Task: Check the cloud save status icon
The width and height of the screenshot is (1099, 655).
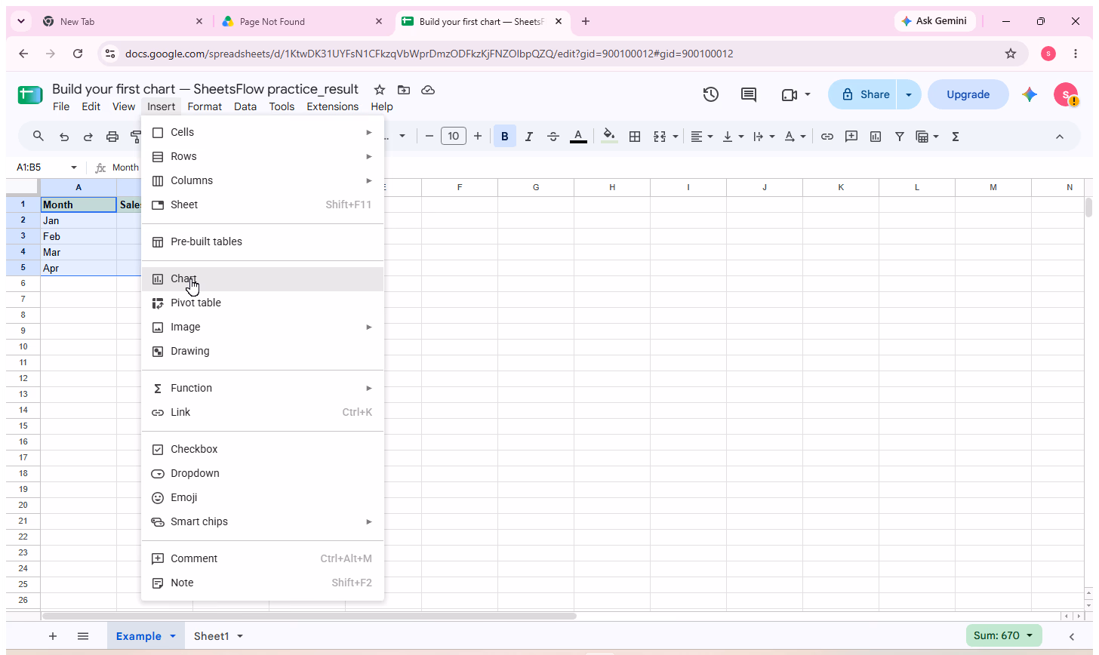Action: pyautogui.click(x=428, y=90)
